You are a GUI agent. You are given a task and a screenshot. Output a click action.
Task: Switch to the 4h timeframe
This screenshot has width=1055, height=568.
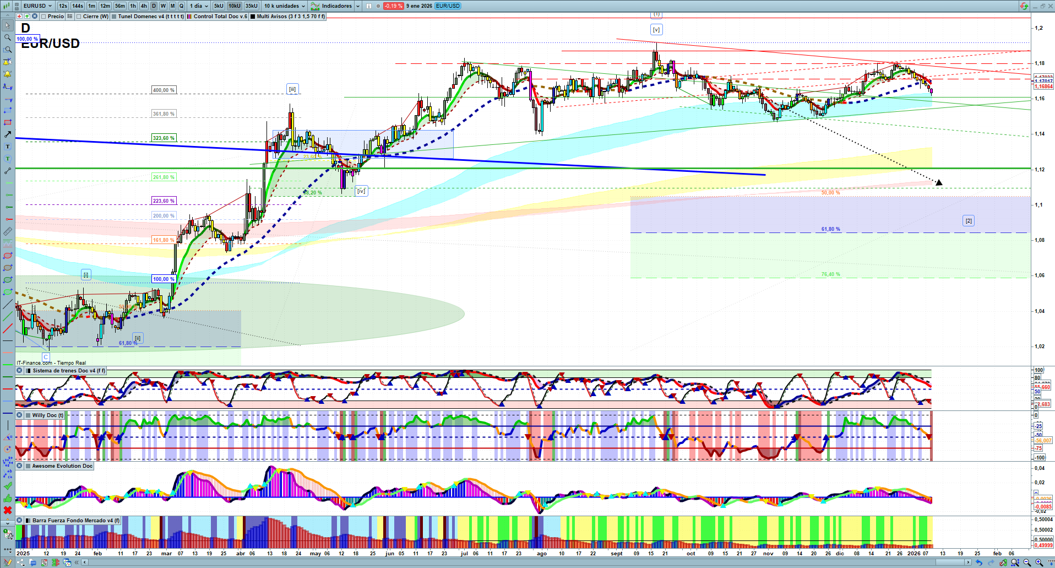point(144,6)
